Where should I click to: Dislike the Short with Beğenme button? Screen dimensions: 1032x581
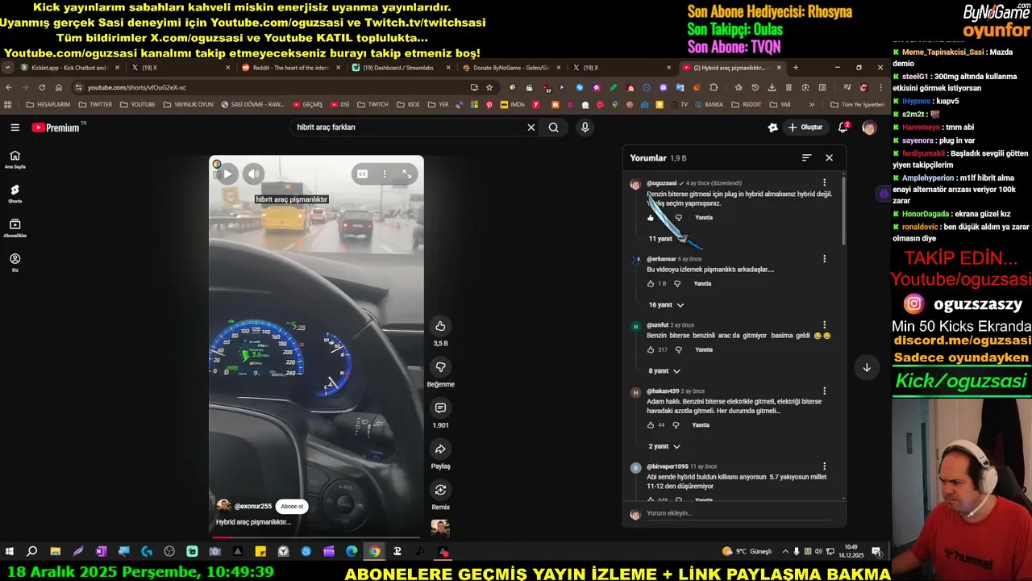pos(440,367)
